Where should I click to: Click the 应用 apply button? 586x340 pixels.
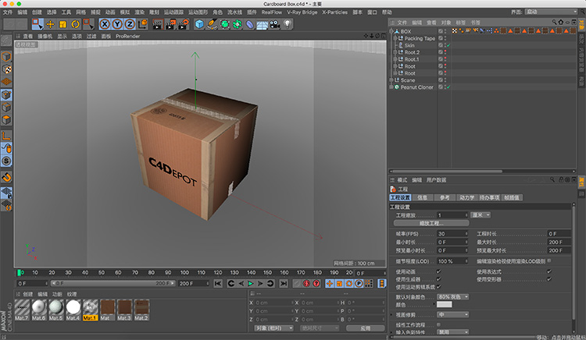point(365,328)
